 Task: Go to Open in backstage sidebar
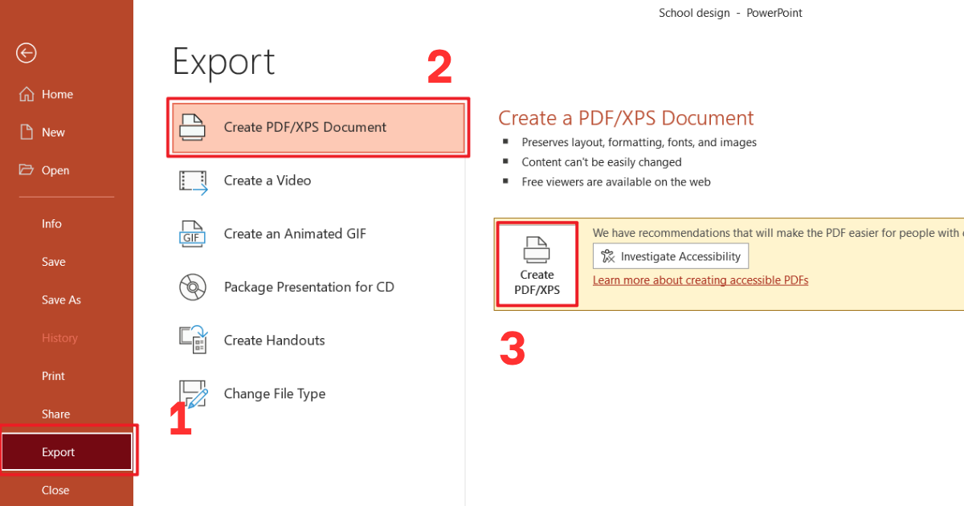67,169
